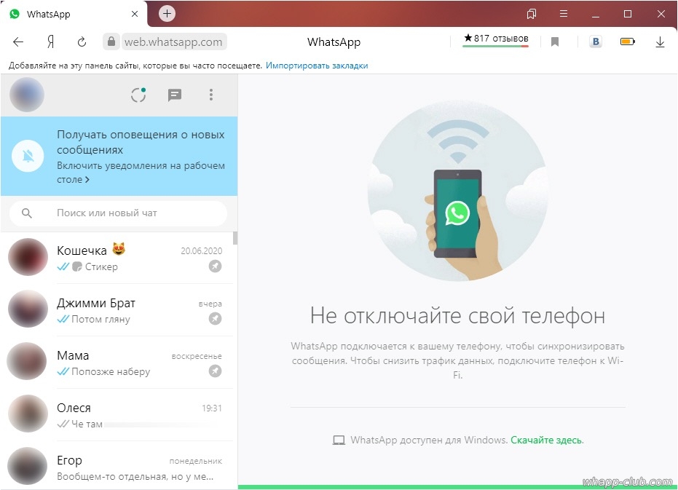Click Егор's 'Вообщем-то отдельная' message preview
678x490 pixels.
click(x=135, y=477)
